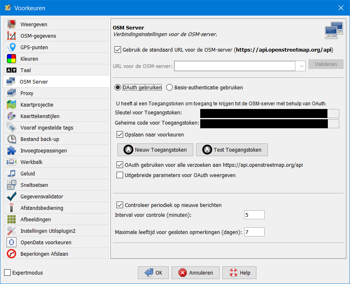Switch to the Sneltoetsen preferences tab
350x284 pixels.
34,185
